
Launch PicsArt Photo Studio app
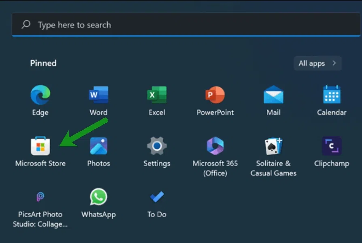[40, 197]
